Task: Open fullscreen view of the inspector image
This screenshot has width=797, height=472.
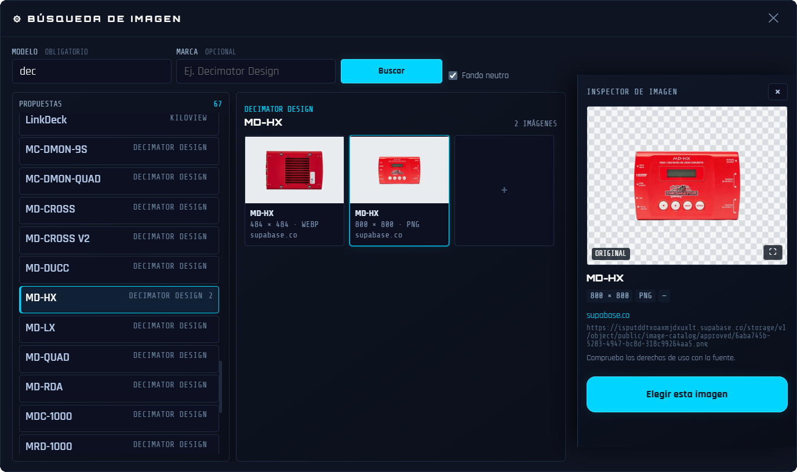Action: pyautogui.click(x=773, y=252)
